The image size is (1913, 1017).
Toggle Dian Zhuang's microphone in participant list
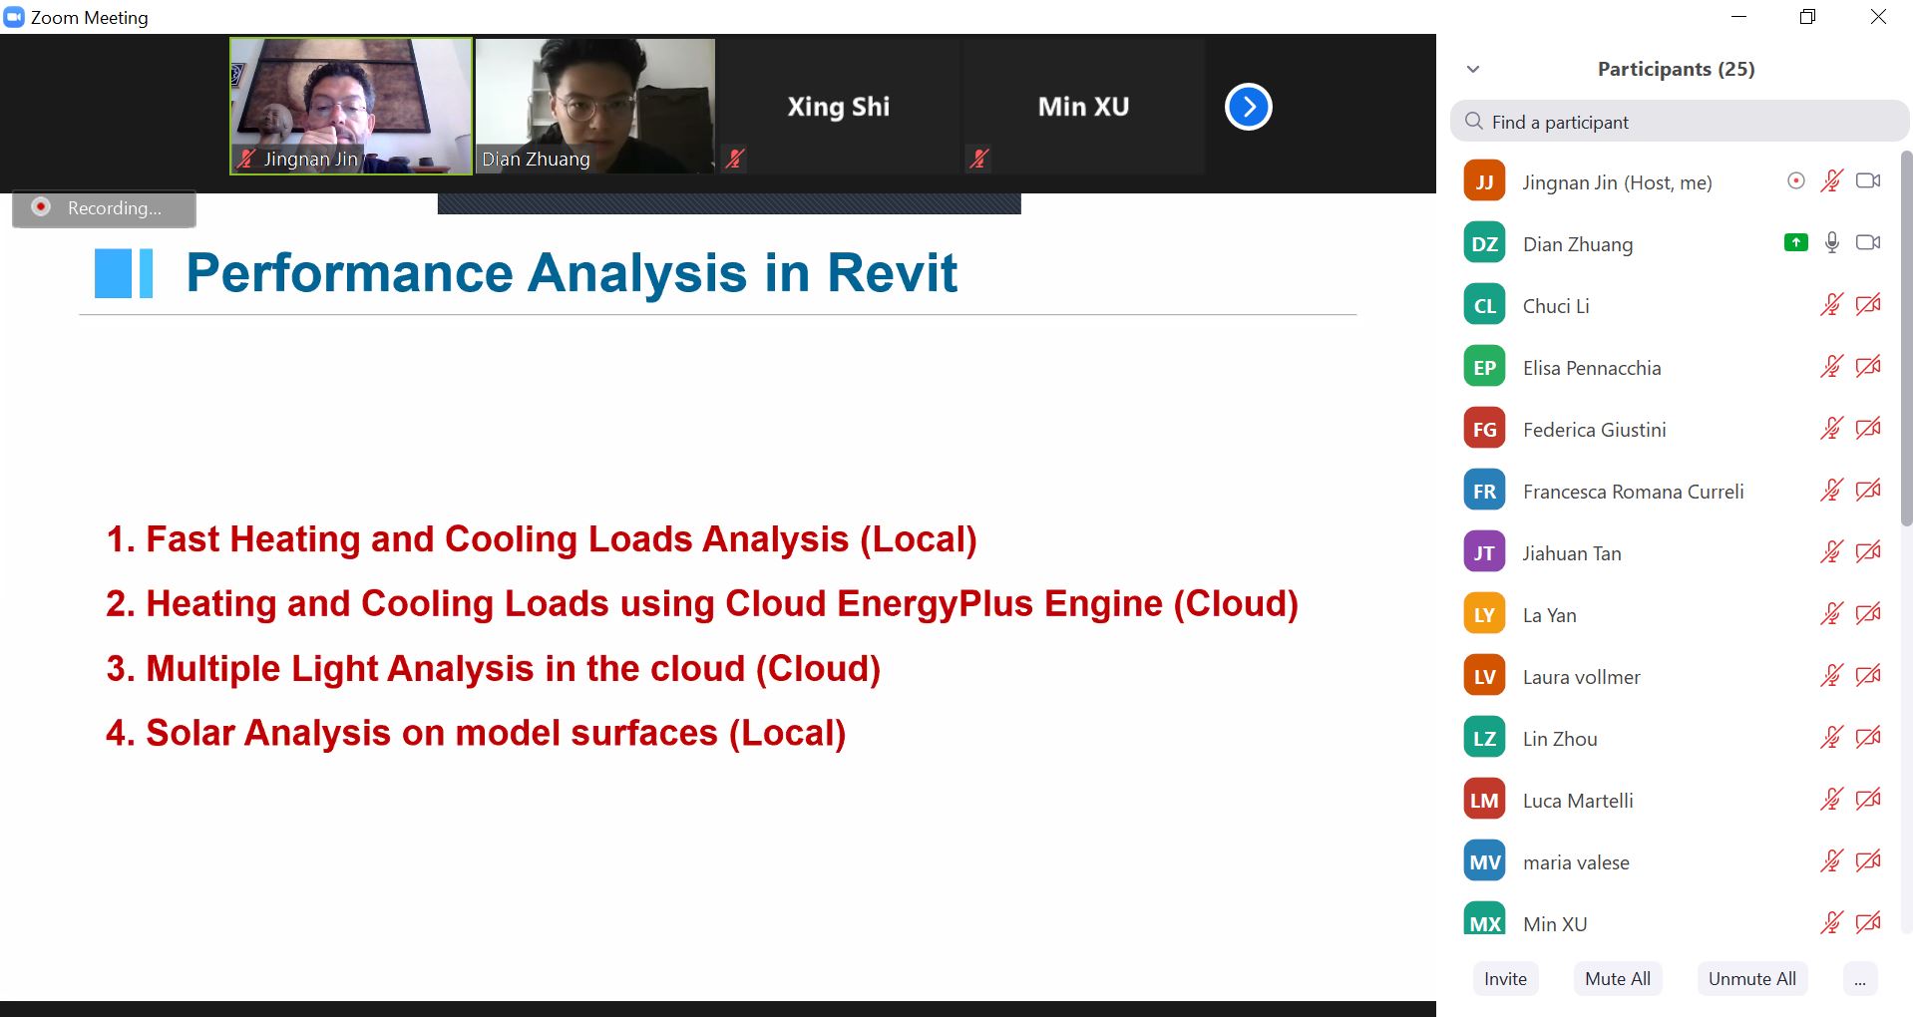1831,242
